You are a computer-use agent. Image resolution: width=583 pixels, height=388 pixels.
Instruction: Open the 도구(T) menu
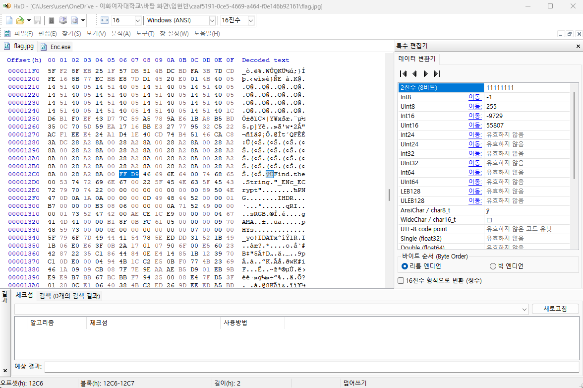145,33
